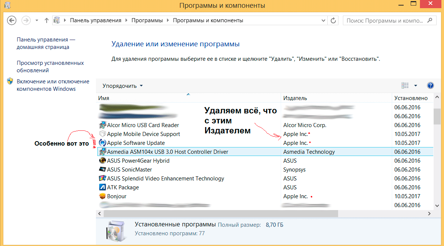Expand additional view options arrow

click(416, 86)
